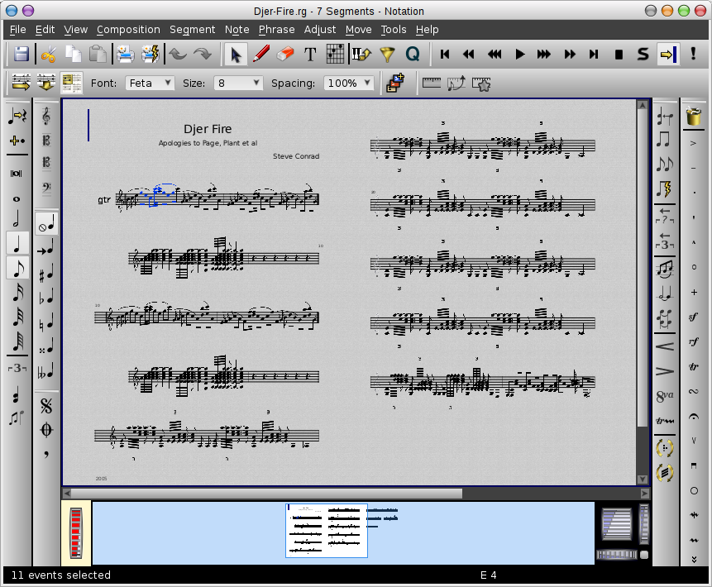
Task: Select the Eraser tool
Action: pyautogui.click(x=285, y=55)
